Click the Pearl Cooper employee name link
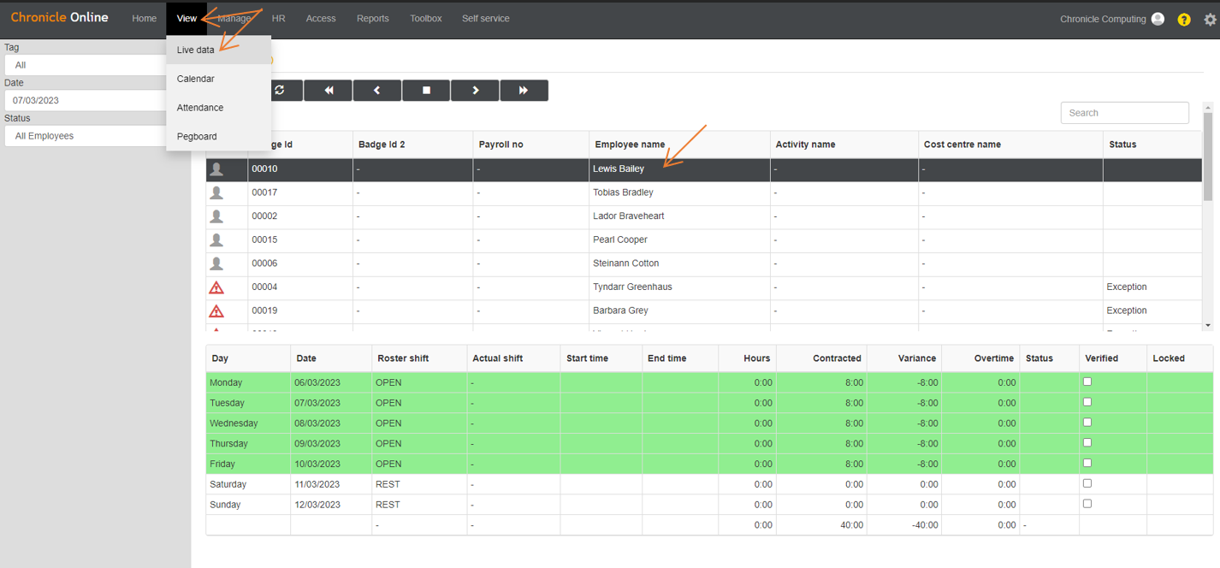Image resolution: width=1220 pixels, height=568 pixels. (619, 240)
